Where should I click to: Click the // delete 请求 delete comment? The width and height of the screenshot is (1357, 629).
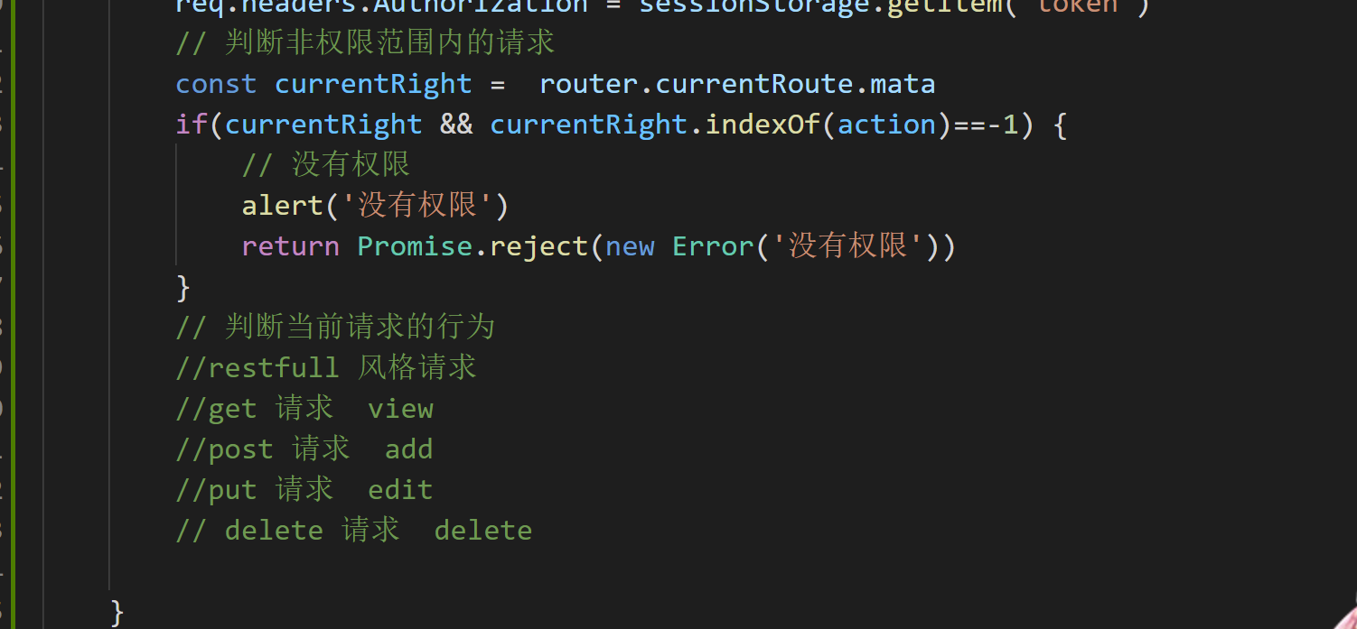(x=354, y=530)
